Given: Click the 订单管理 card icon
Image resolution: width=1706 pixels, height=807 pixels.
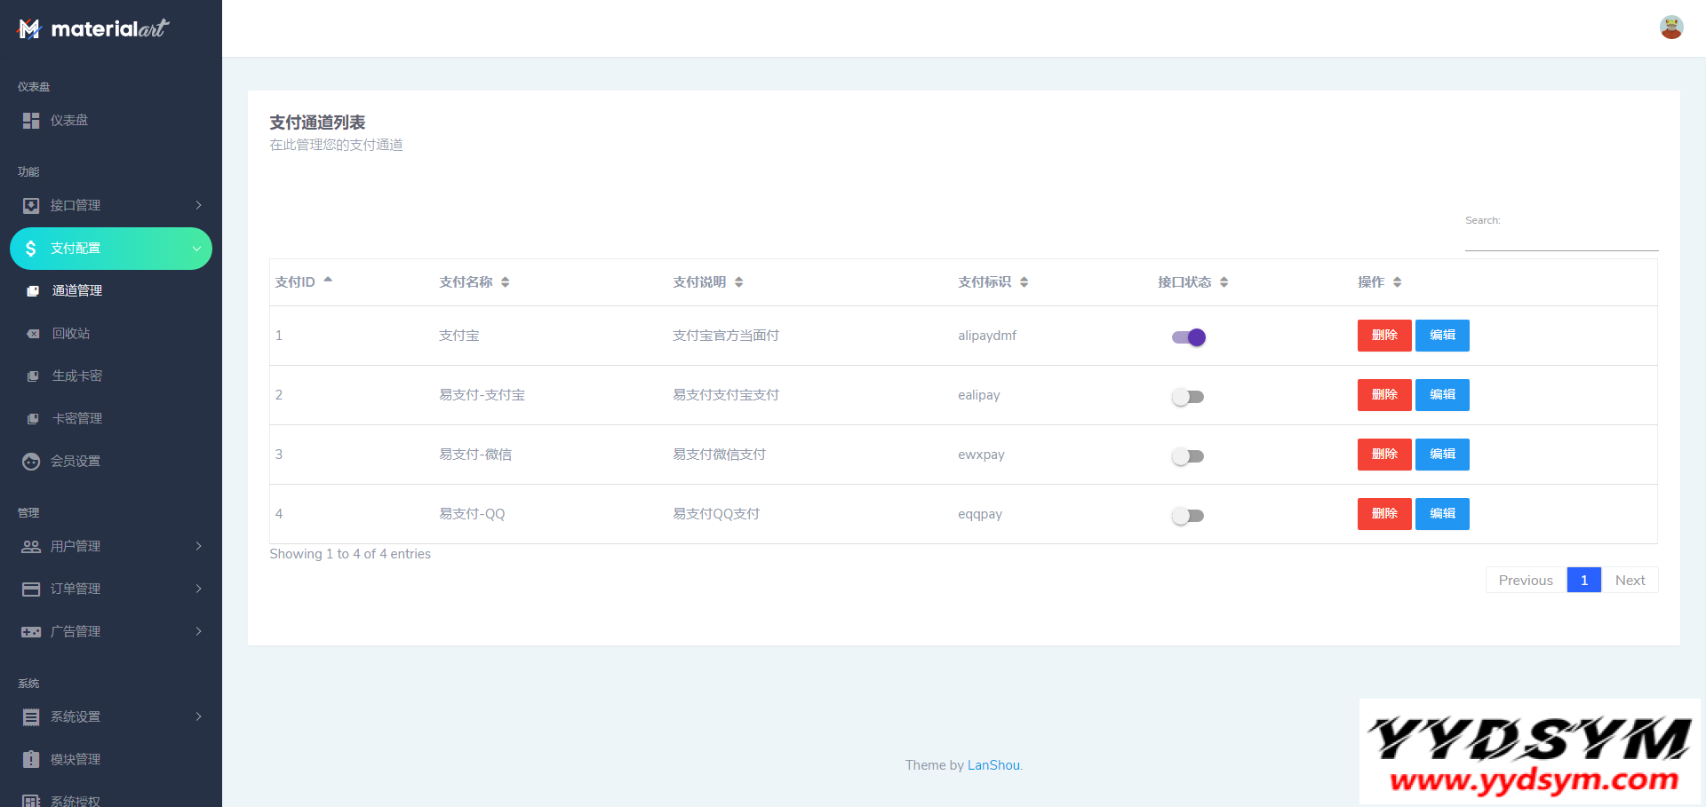Looking at the screenshot, I should click(x=31, y=589).
